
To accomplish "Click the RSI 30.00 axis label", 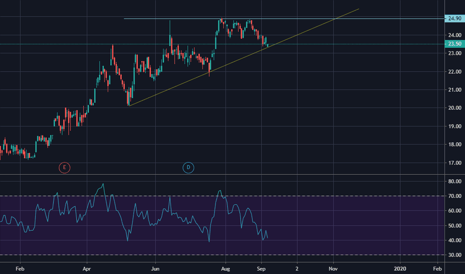I will [x=455, y=255].
